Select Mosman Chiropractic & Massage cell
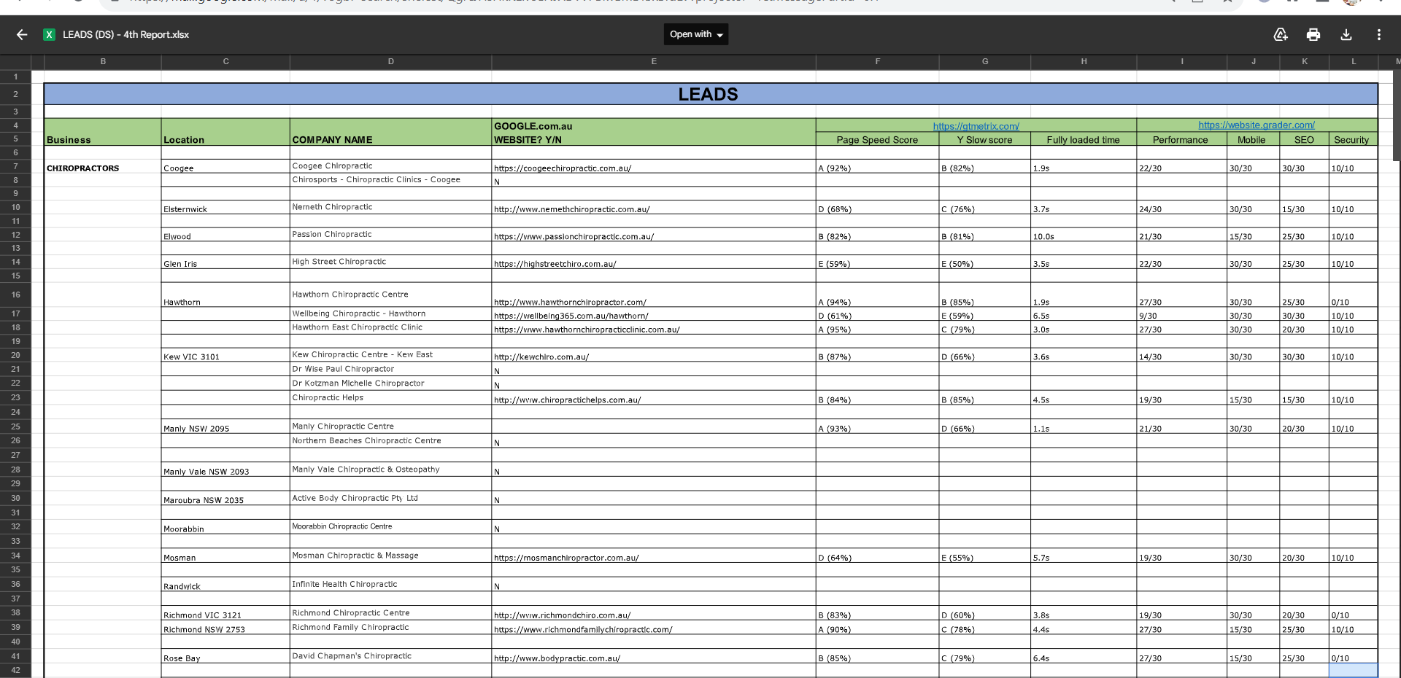Image resolution: width=1401 pixels, height=678 pixels. [x=390, y=556]
